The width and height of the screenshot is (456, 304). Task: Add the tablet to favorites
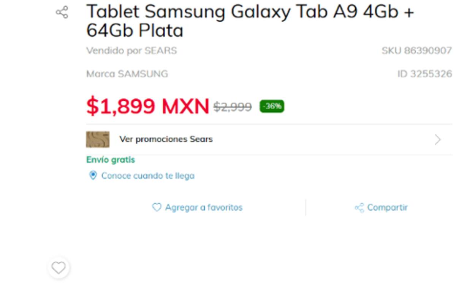(204, 207)
